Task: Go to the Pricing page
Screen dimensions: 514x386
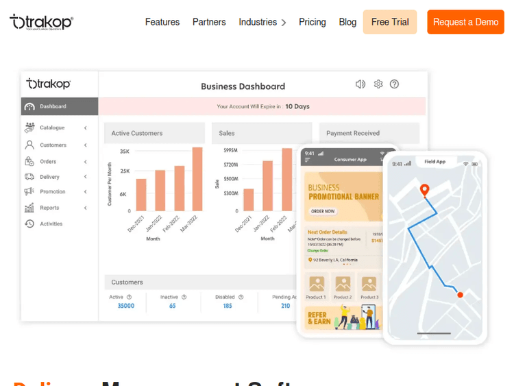Action: [x=313, y=22]
